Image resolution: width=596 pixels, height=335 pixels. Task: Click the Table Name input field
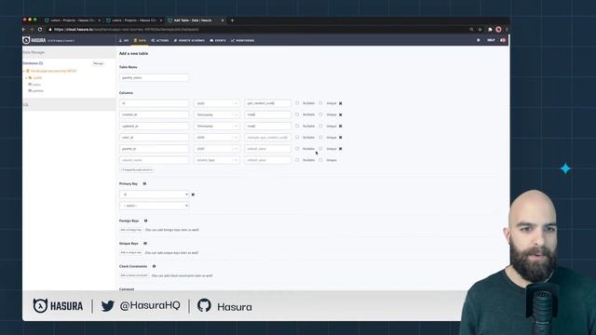pos(155,77)
